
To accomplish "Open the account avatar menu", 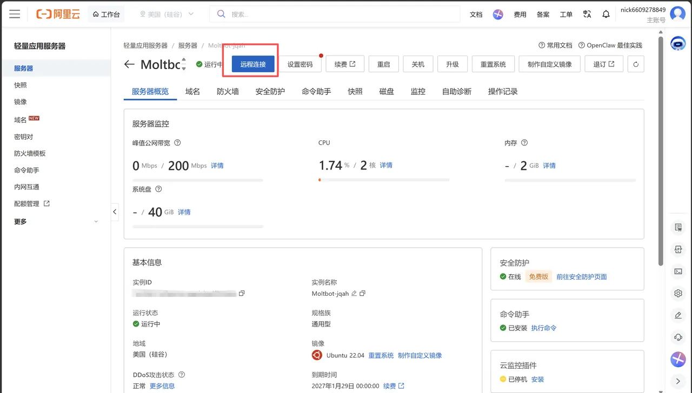I will [x=677, y=14].
